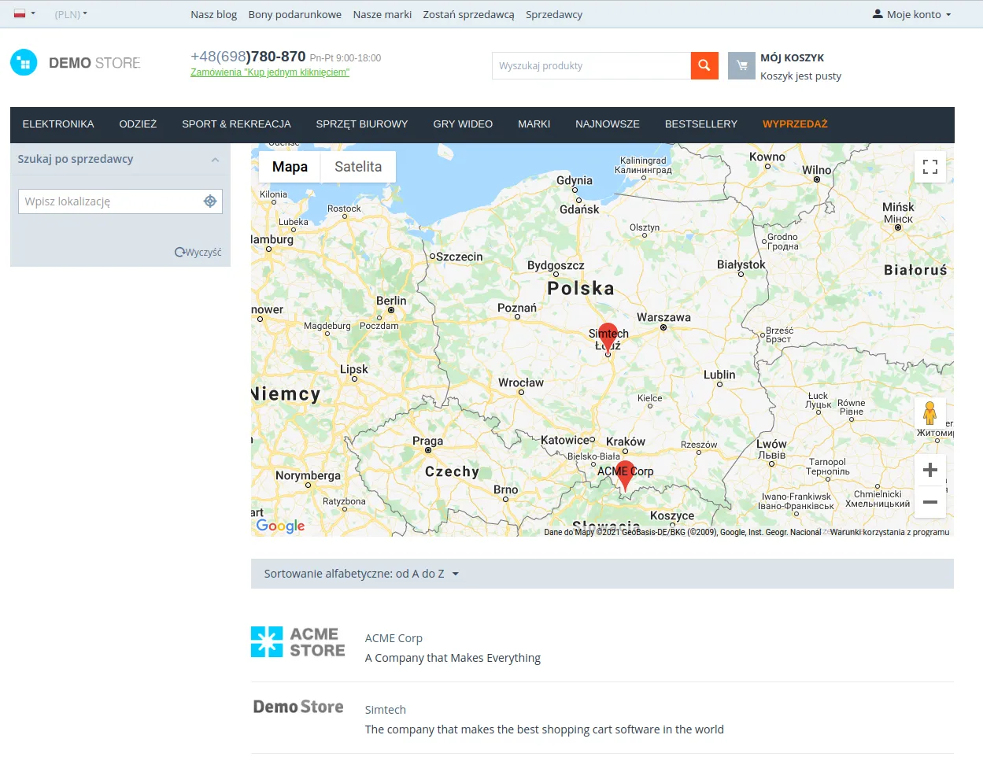Click the Kraków label on the map
983x783 pixels.
coord(626,441)
